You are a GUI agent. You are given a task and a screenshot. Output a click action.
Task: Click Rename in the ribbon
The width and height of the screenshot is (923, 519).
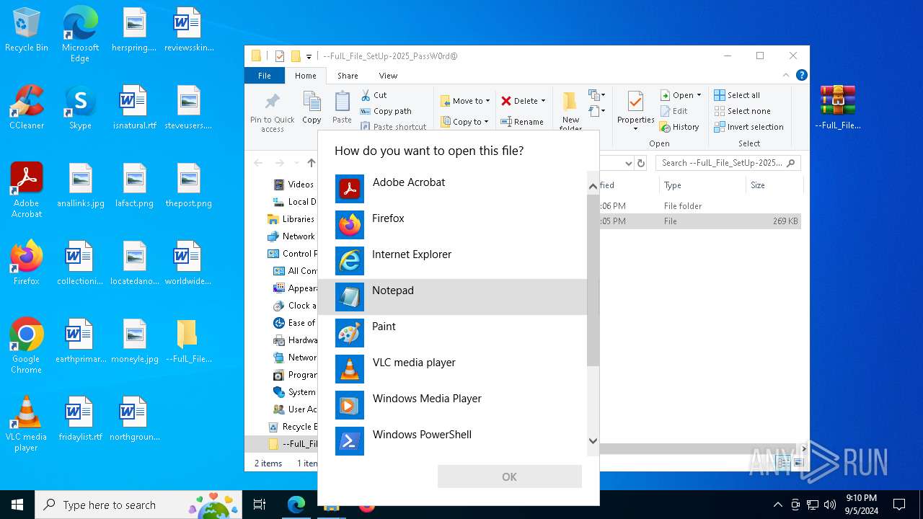[x=522, y=122]
